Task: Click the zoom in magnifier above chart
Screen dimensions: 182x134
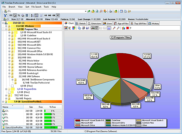Action: point(114,28)
